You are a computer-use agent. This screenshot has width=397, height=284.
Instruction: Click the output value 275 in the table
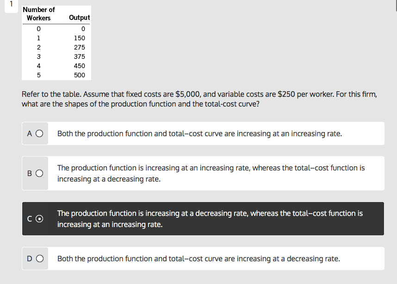pyautogui.click(x=79, y=47)
